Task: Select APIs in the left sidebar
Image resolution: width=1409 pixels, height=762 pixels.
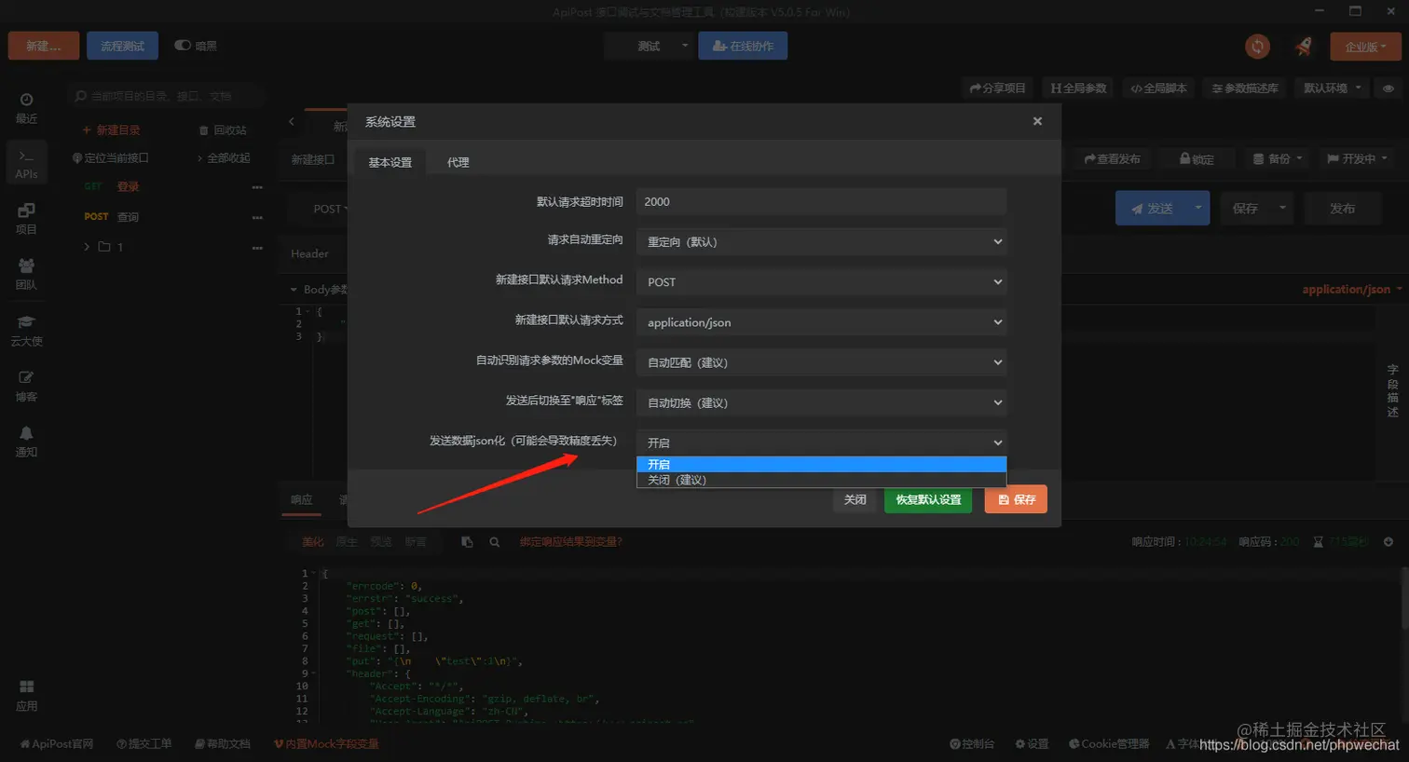Action: [x=25, y=161]
